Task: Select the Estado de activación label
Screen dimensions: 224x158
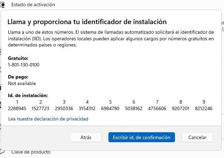Action: click(33, 4)
